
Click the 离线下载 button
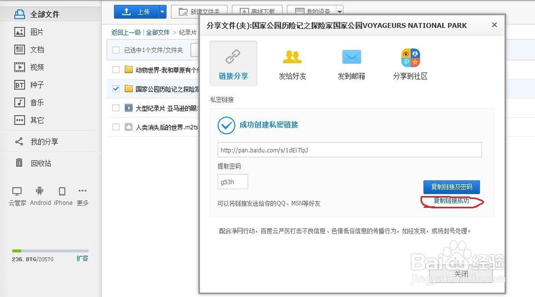click(x=257, y=11)
